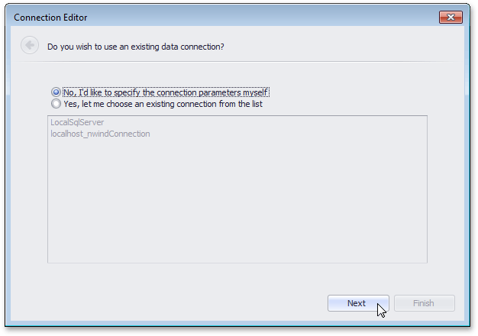Click the blank dialog area above the radio options
This screenshot has width=478, height=336.
click(x=237, y=75)
